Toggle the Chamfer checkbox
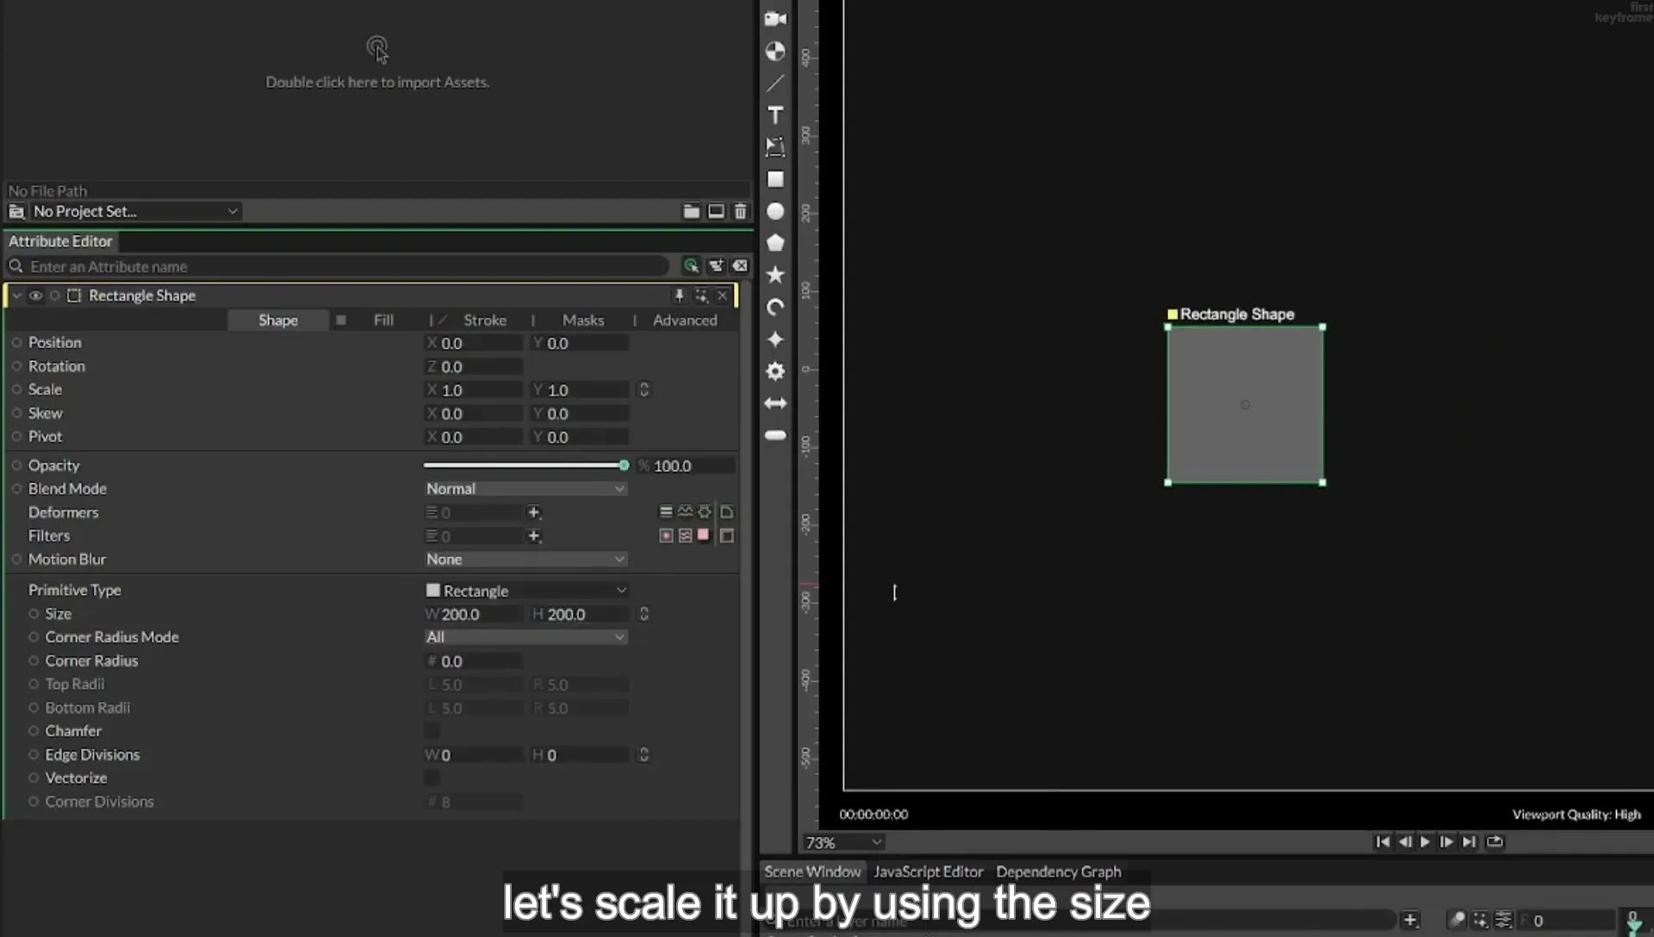Screen dimensions: 1654x937 (x=432, y=731)
